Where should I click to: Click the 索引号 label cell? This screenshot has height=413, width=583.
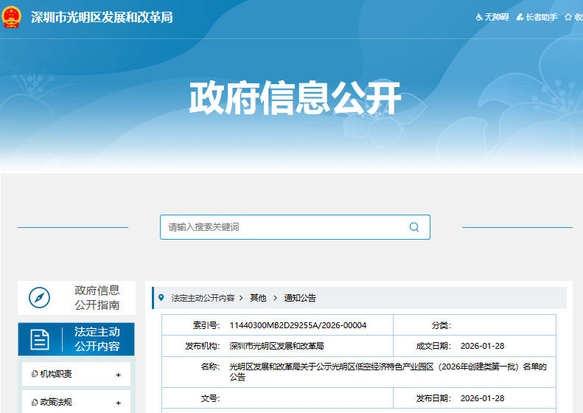pos(206,325)
